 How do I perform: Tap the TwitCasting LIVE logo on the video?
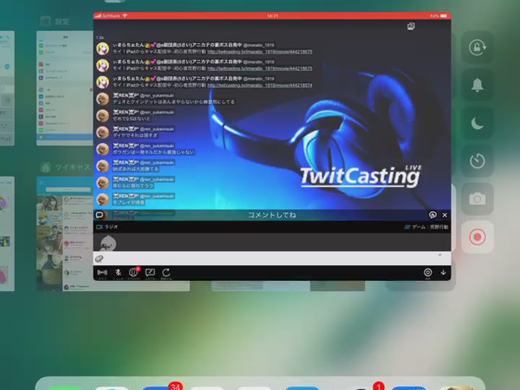click(361, 175)
